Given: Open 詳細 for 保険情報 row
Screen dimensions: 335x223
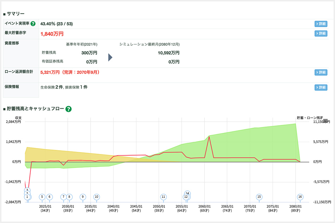Looking at the screenshot, I should pos(321,87).
